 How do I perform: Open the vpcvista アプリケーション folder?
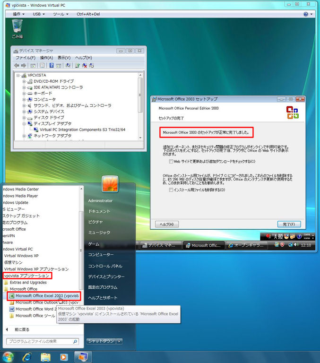[x=27, y=276]
